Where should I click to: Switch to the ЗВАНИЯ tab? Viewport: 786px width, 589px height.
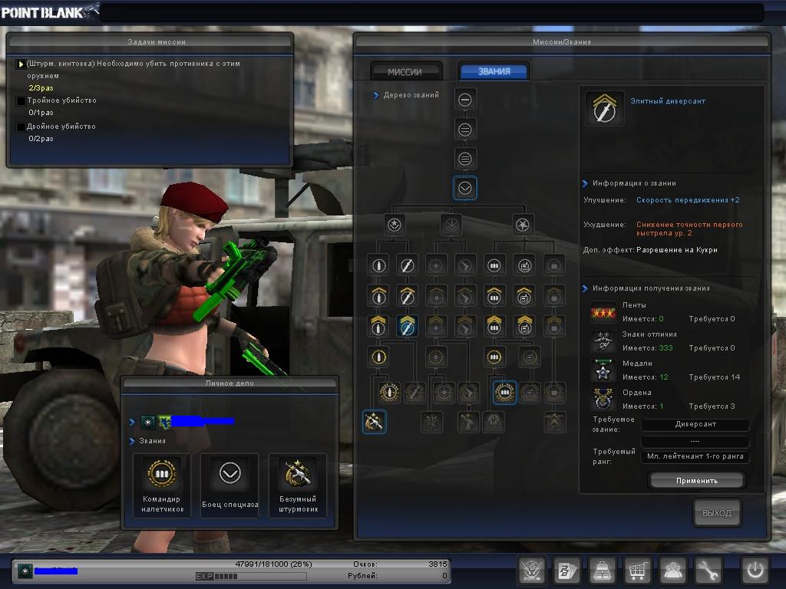click(x=494, y=71)
